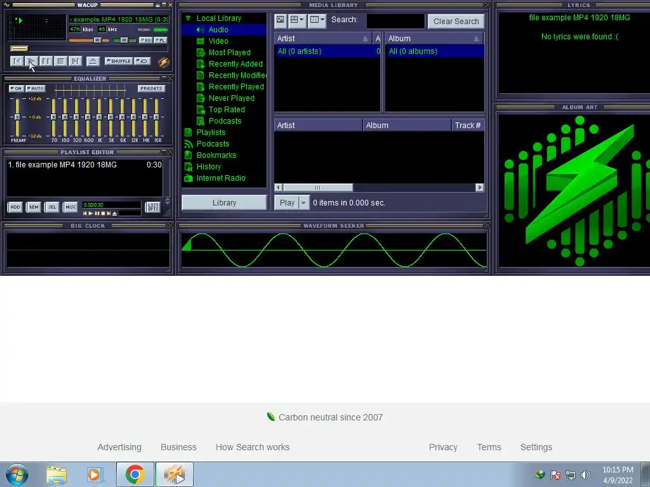Click the Search input field in Media Library
650x487 pixels.
(395, 21)
